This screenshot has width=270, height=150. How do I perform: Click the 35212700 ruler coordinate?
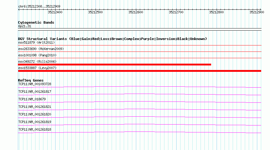pos(176,12)
